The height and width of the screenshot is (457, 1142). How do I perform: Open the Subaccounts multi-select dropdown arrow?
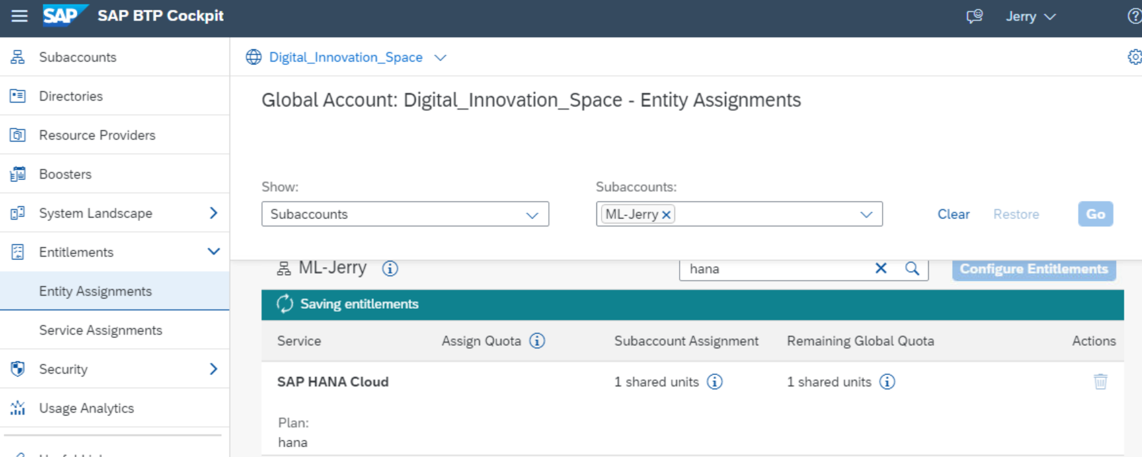[866, 215]
